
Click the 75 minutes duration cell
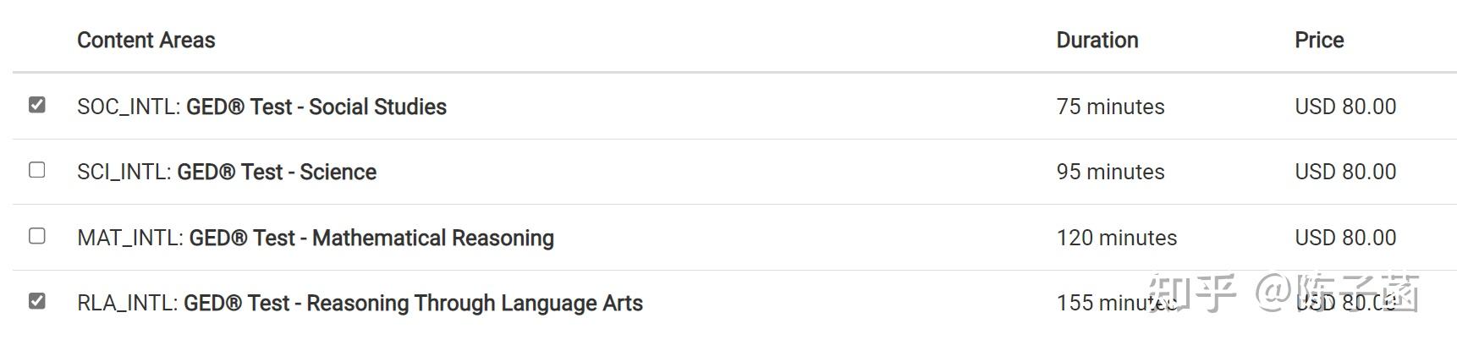point(1110,107)
